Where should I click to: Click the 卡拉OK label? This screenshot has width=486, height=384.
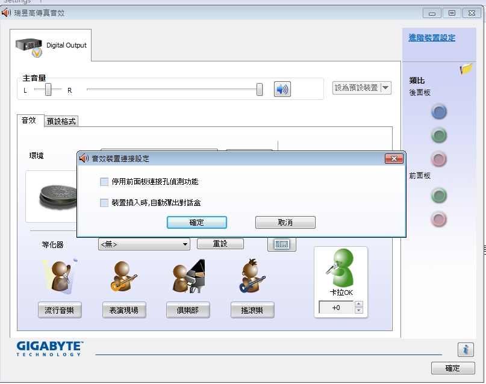coord(341,293)
